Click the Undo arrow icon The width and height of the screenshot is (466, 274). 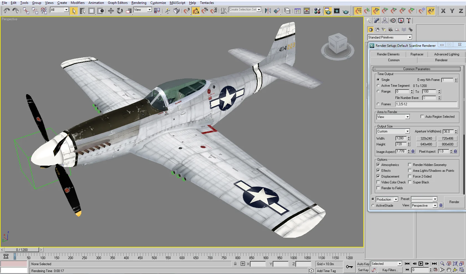[x=7, y=11]
